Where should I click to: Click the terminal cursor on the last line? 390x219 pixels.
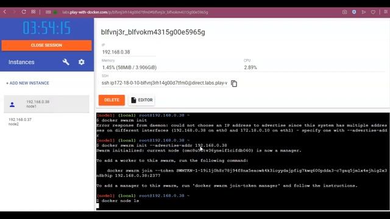[x=97, y=206]
